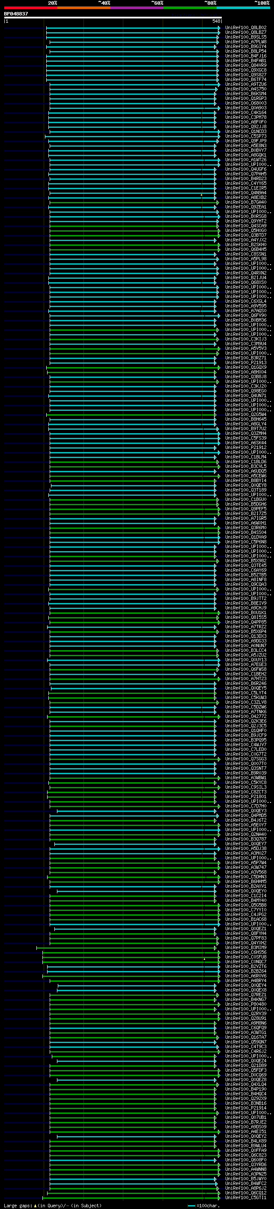Click the white query sequence bar
The image size is (274, 1209).
click(113, 17)
